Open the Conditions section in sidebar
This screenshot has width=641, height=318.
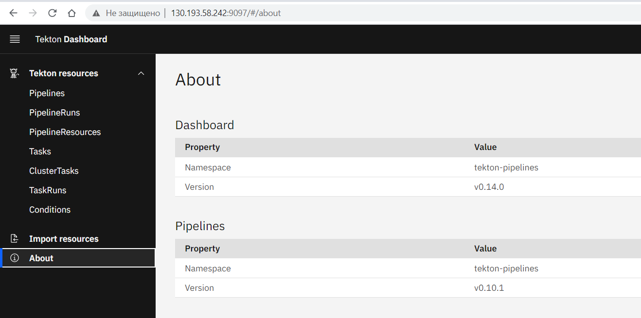50,209
